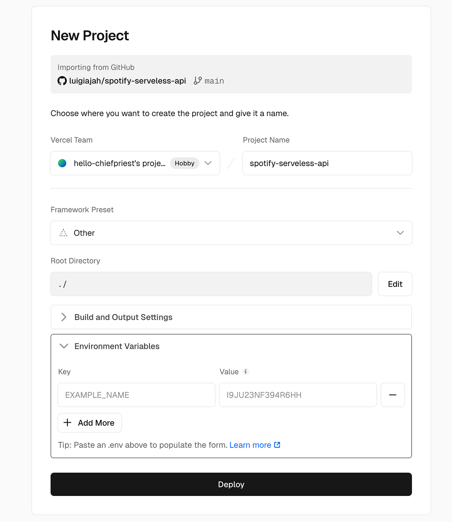
Task: Click the info icon next to Value label
Action: click(246, 371)
